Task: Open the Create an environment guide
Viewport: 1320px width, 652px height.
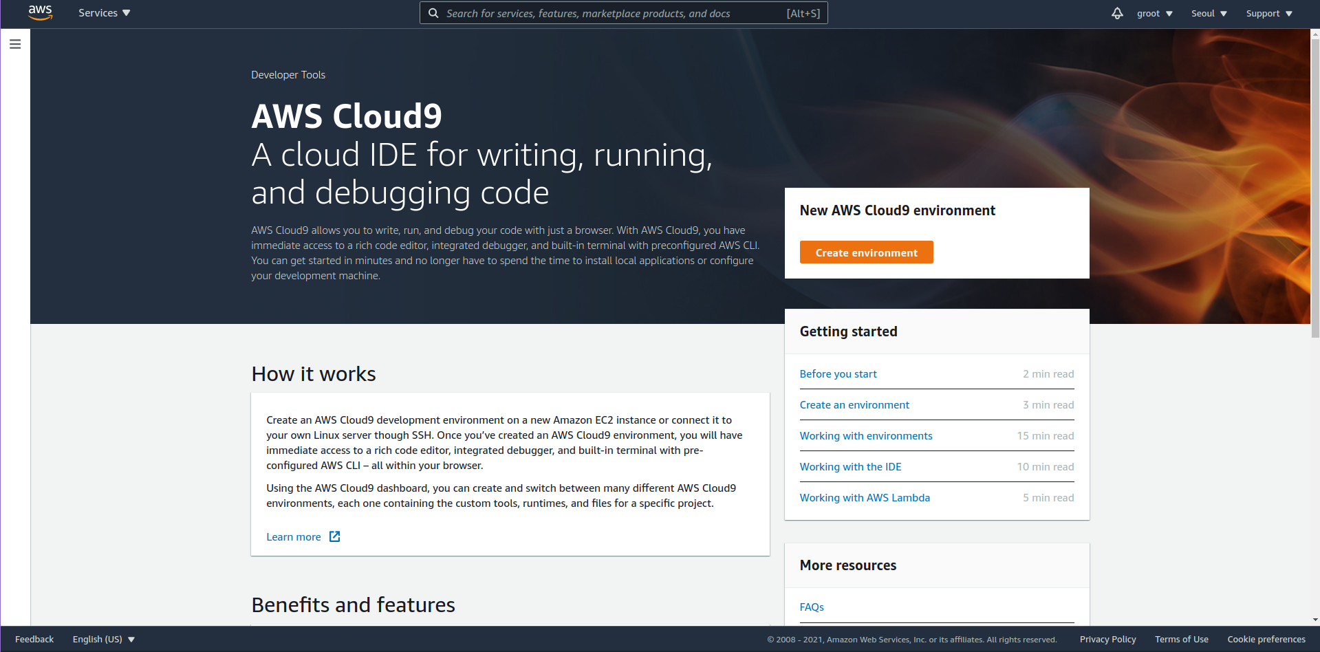Action: [x=854, y=404]
